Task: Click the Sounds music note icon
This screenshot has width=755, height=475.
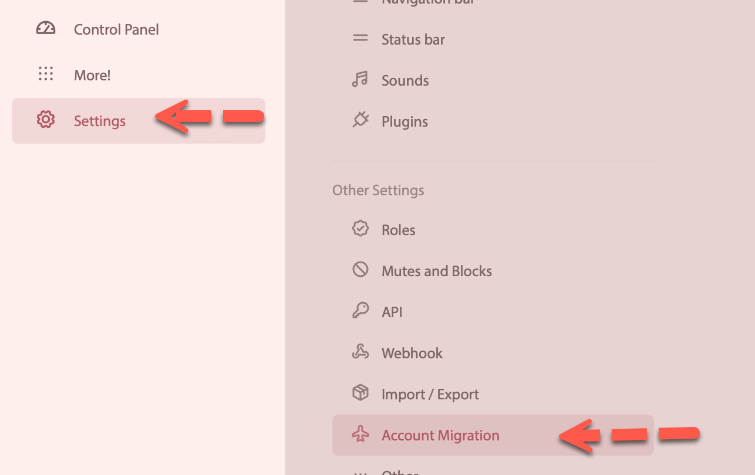Action: 360,80
